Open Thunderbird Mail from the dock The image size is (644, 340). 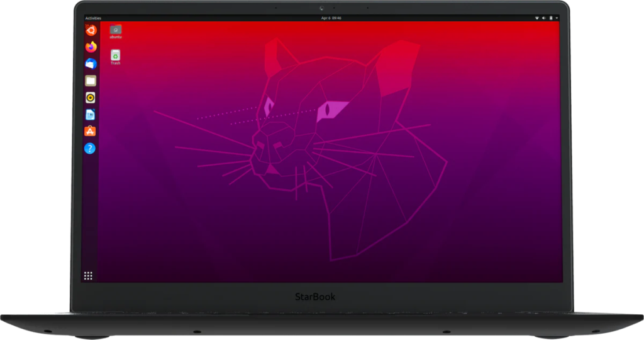[91, 64]
